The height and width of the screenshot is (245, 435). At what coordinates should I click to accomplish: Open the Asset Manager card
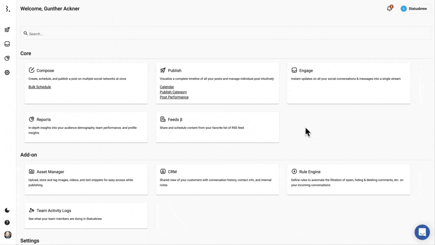(86, 179)
